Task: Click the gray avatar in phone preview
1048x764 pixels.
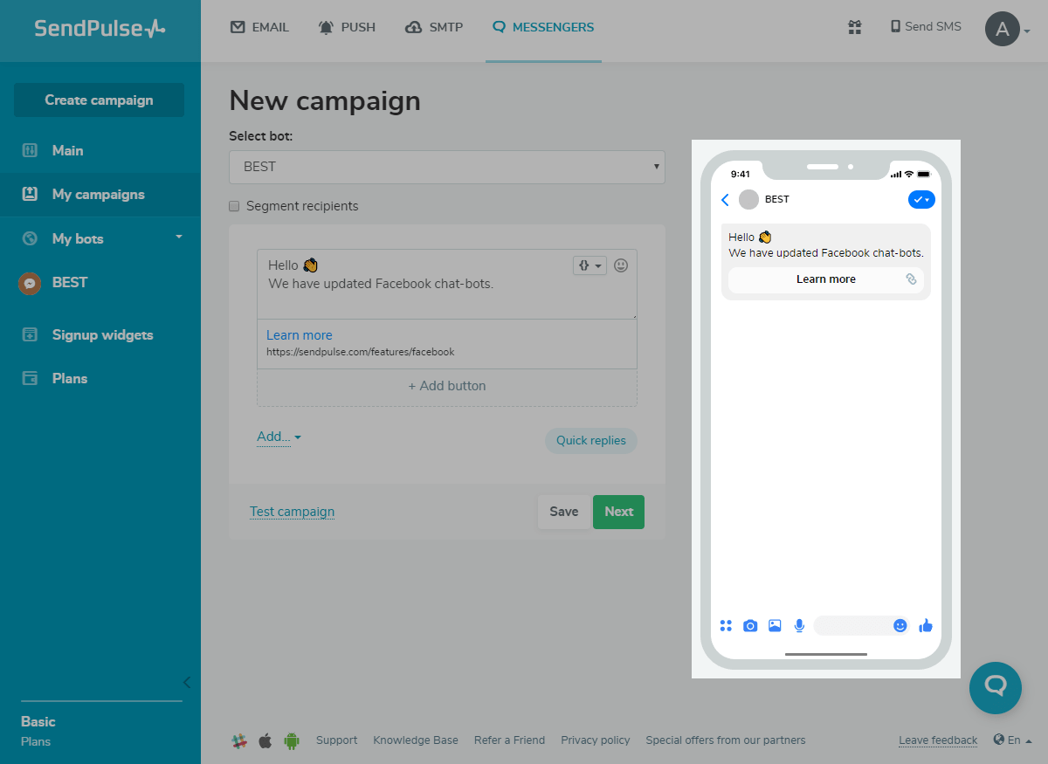Action: pyautogui.click(x=748, y=199)
